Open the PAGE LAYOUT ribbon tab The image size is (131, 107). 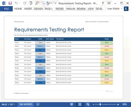(49, 9)
